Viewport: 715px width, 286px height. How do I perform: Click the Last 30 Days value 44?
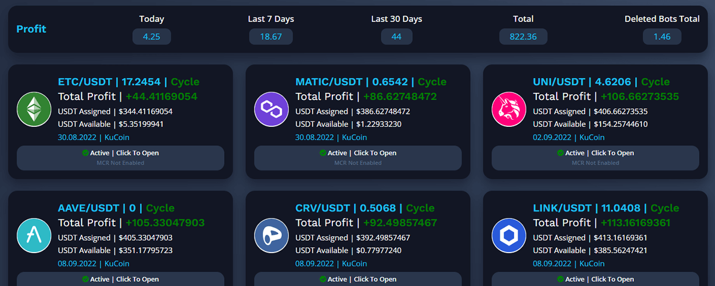(x=397, y=36)
